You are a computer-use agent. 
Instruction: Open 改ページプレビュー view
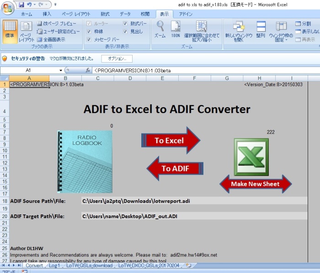click(x=57, y=23)
